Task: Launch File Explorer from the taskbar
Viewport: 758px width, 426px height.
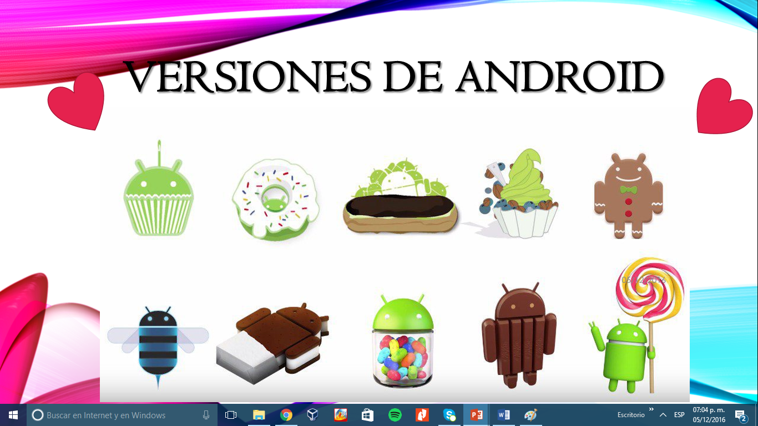Action: [259, 415]
